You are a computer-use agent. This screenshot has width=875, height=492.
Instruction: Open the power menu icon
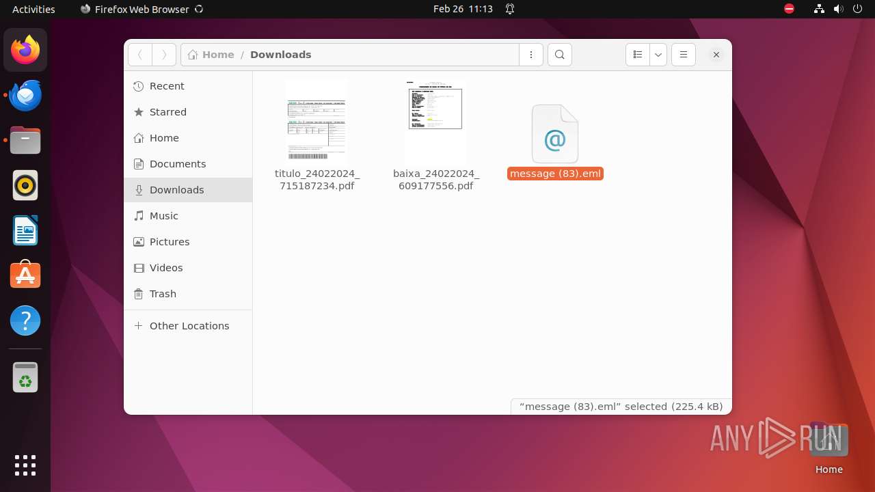(x=857, y=9)
